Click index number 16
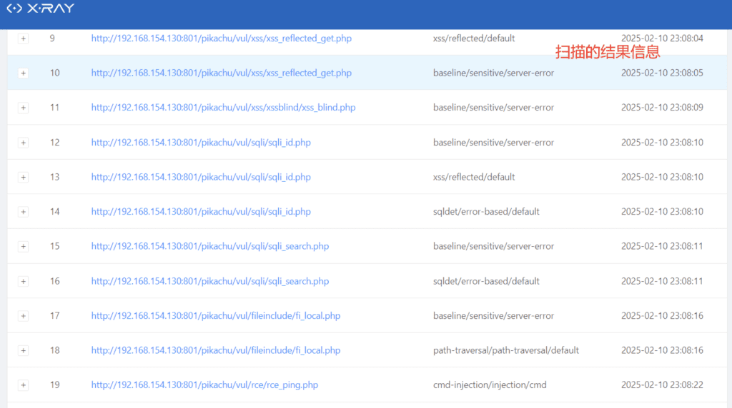The height and width of the screenshot is (408, 732). click(54, 281)
